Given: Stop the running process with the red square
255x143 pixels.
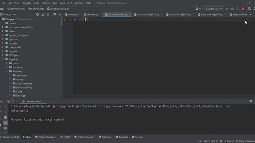Looking at the screenshot, I should click(243, 9).
